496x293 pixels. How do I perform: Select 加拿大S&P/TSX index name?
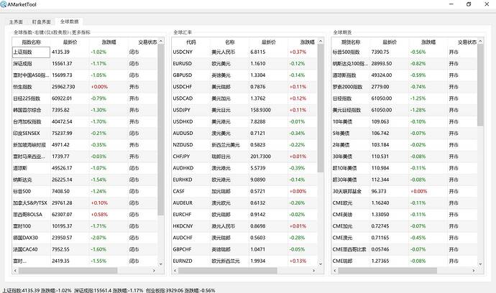pos(30,203)
